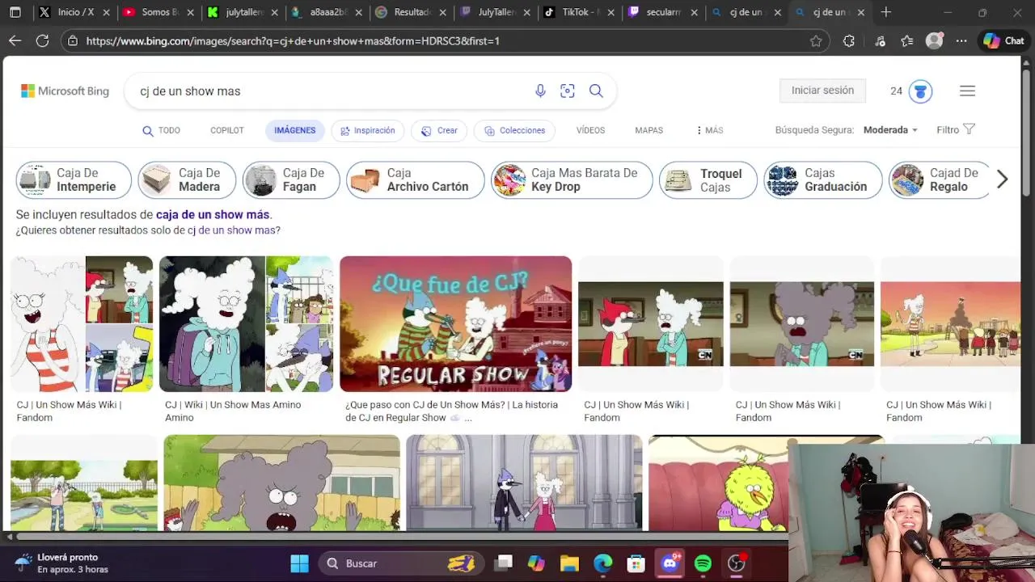Open Microsoft Store from taskbar
The width and height of the screenshot is (1035, 582).
point(636,563)
